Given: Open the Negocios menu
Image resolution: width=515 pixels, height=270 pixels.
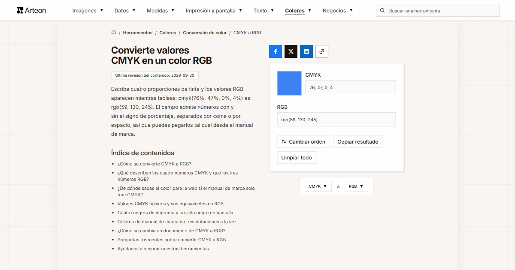Looking at the screenshot, I should click(x=338, y=10).
